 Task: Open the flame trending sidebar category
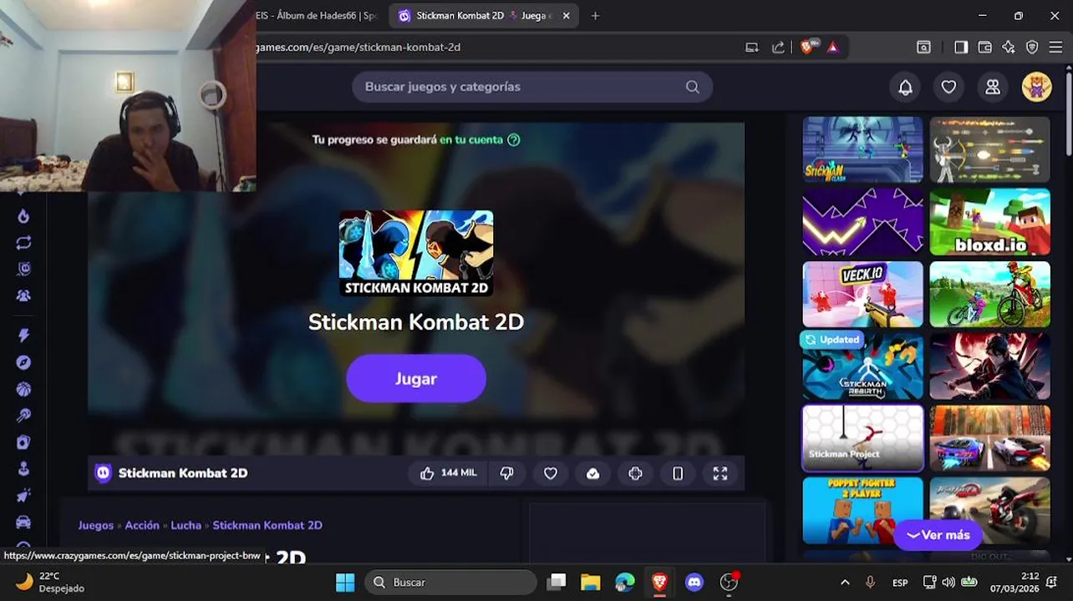coord(23,216)
